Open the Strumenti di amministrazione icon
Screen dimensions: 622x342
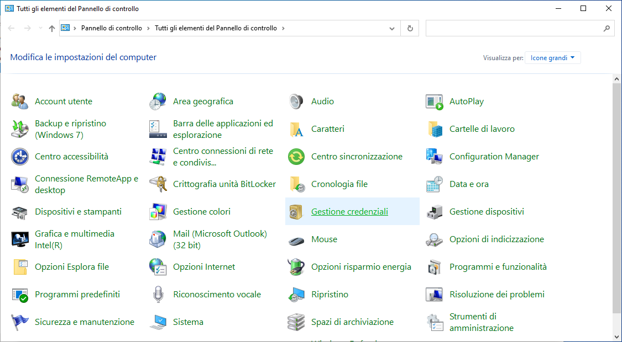pyautogui.click(x=435, y=322)
